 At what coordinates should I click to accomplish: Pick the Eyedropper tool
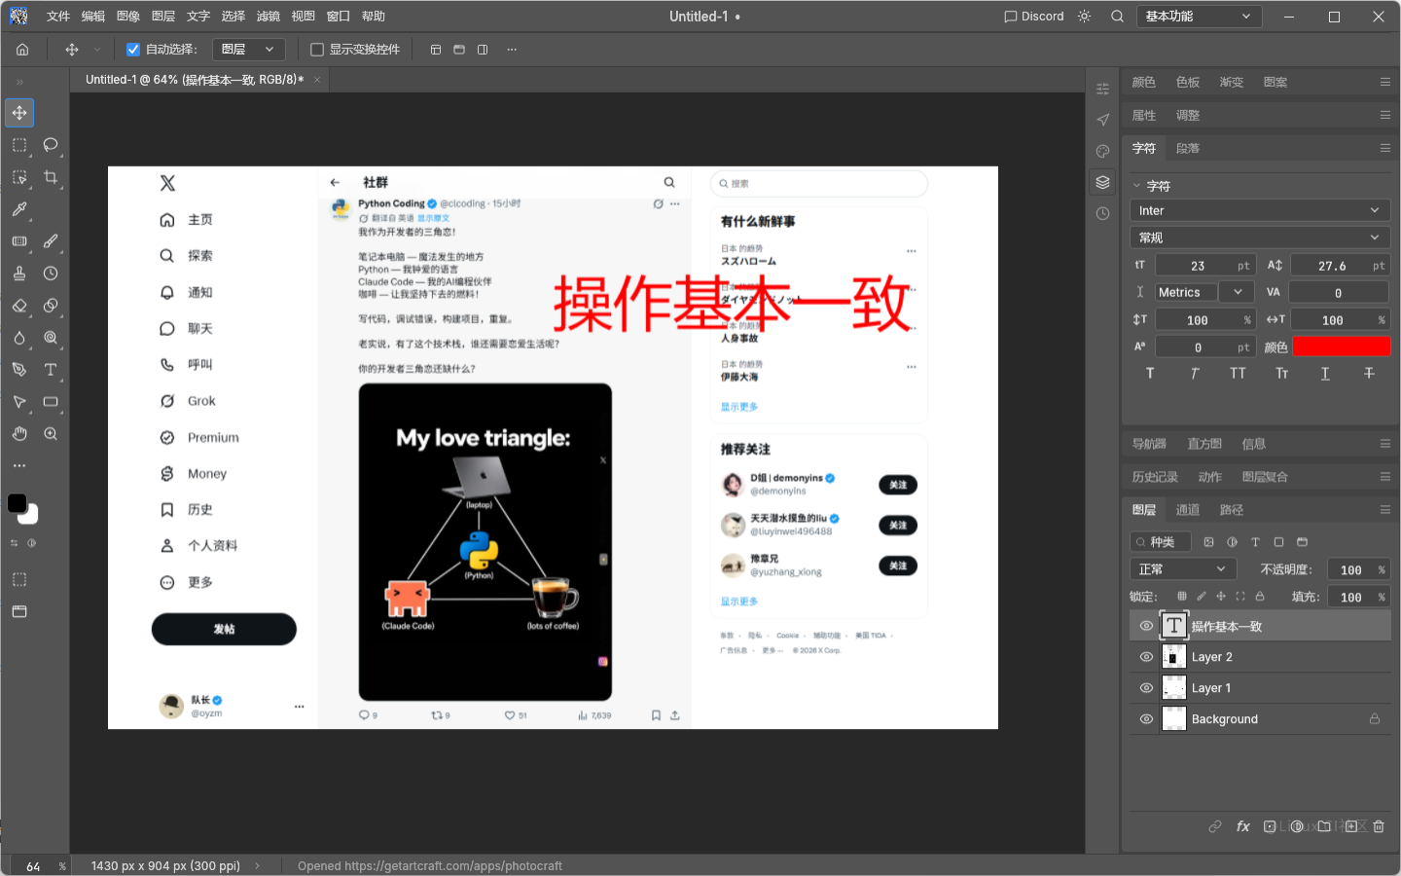click(19, 209)
